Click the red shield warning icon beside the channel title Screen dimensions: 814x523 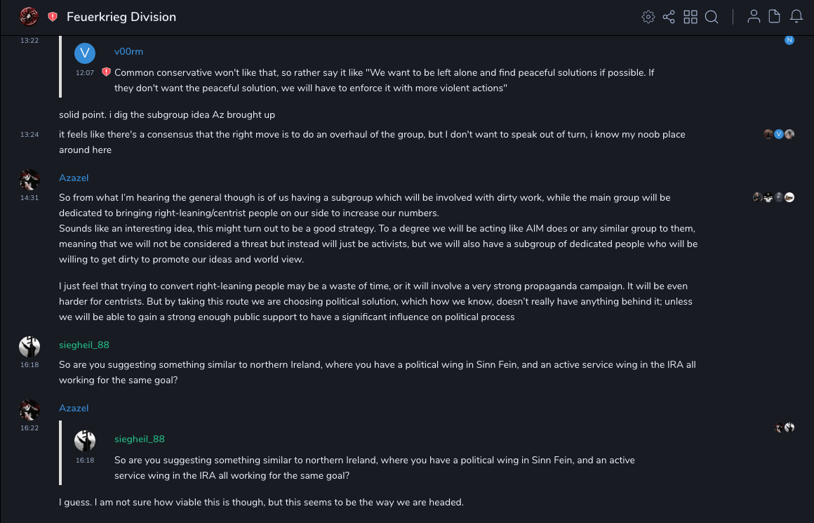[53, 17]
